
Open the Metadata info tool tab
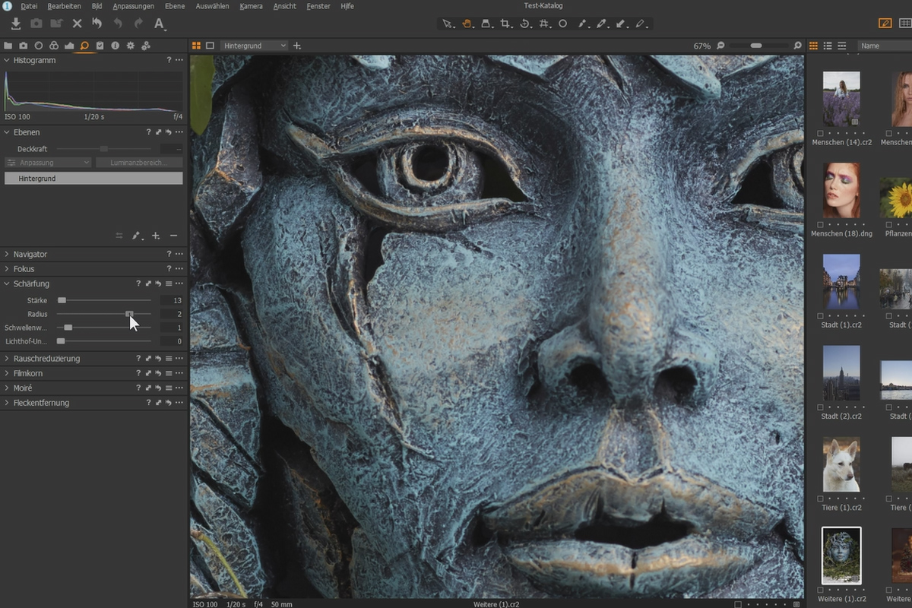(115, 46)
